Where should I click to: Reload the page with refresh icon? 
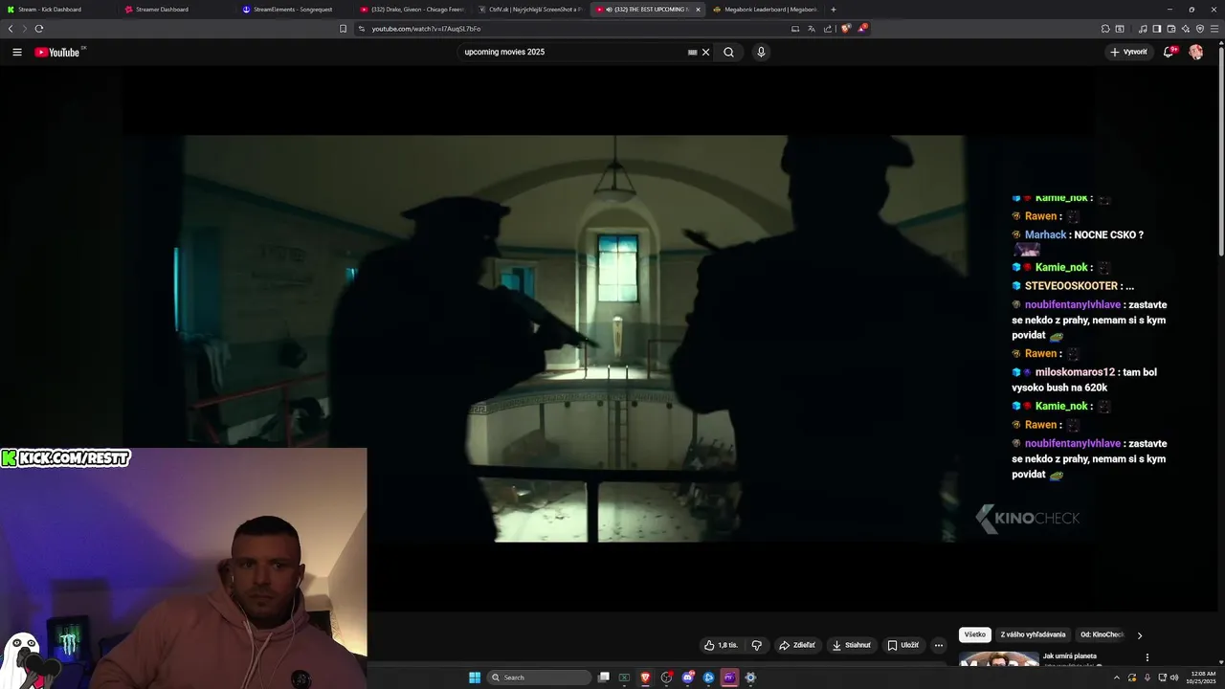[39, 29]
